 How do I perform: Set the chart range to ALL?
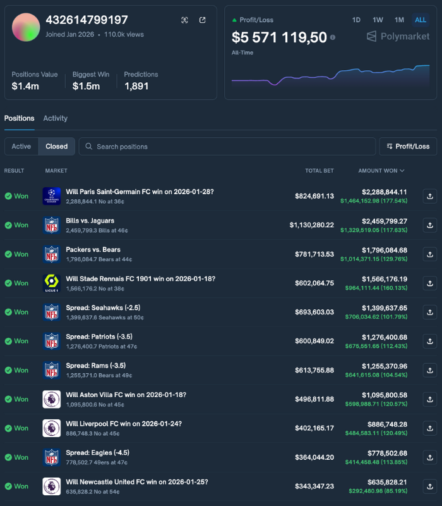(421, 20)
